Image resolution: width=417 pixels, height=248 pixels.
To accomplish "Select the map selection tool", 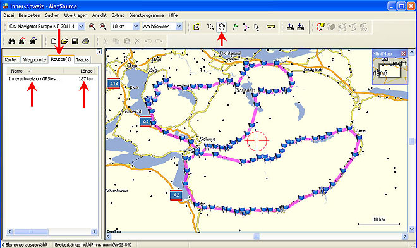I will 196,27.
